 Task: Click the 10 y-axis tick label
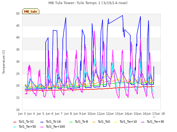(18, 110)
